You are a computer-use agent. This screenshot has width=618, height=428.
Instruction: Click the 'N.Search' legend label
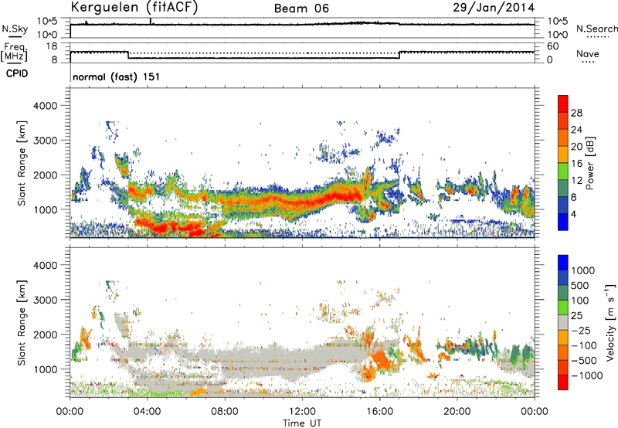(x=596, y=29)
